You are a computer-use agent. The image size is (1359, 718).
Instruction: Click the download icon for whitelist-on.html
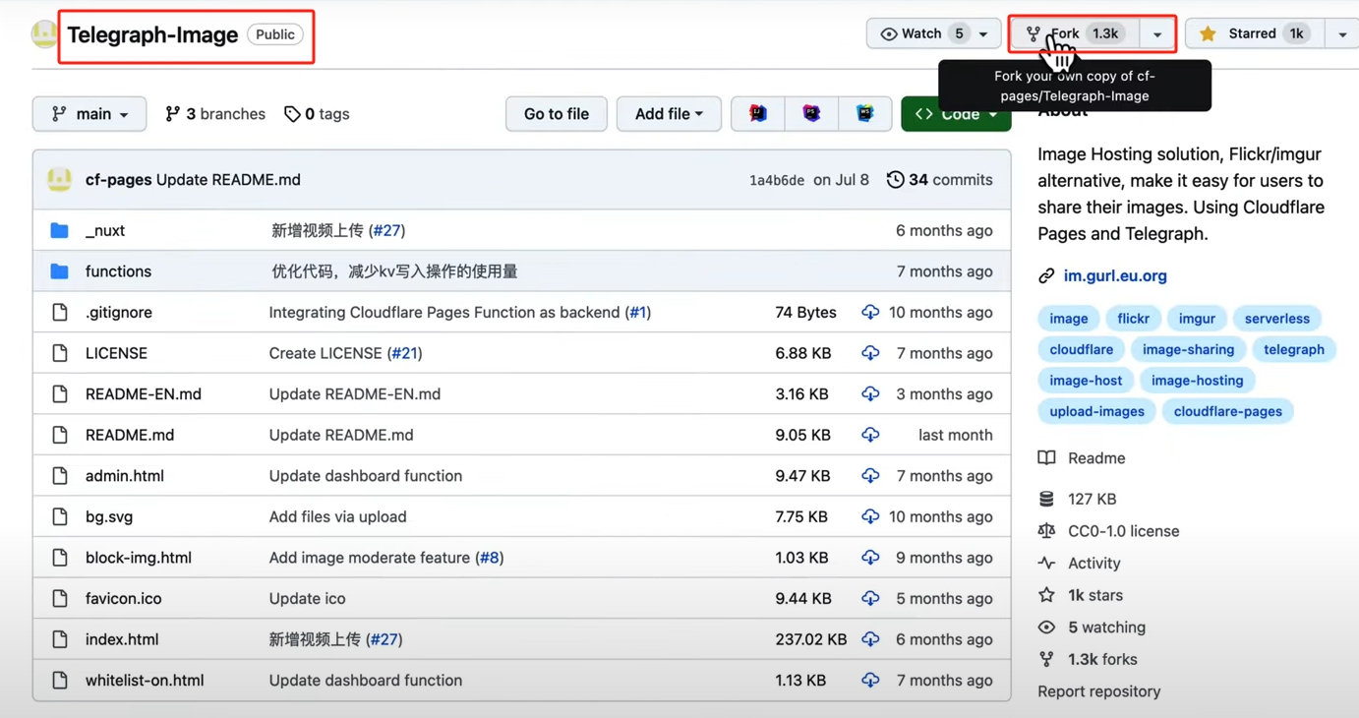click(870, 681)
